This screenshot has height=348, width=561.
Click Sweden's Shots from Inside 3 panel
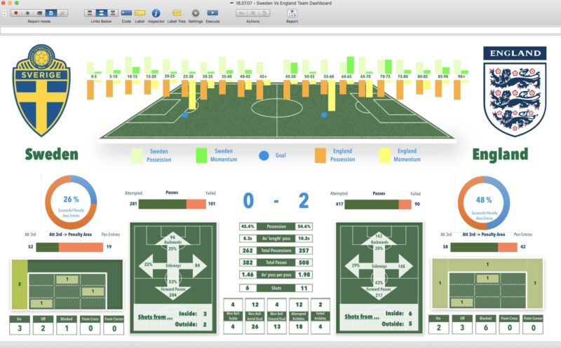click(x=173, y=319)
